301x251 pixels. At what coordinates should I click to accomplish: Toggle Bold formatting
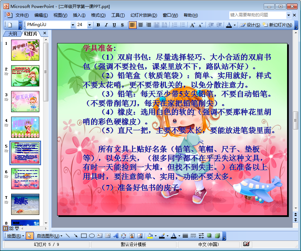[98, 25]
